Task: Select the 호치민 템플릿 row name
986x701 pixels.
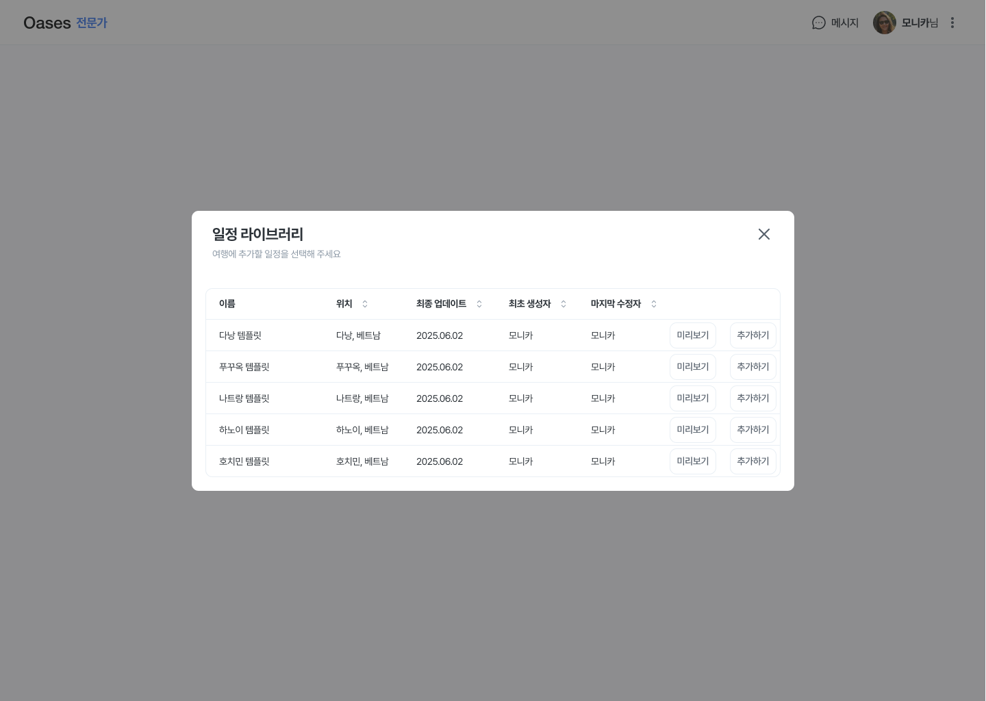Action: coord(244,461)
